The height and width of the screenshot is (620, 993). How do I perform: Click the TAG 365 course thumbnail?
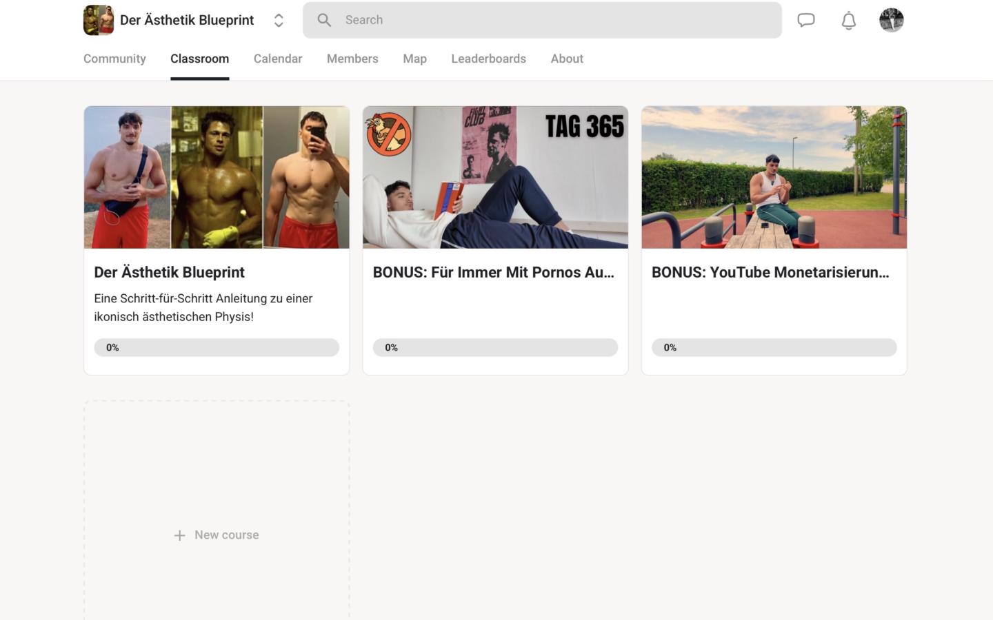click(x=495, y=177)
